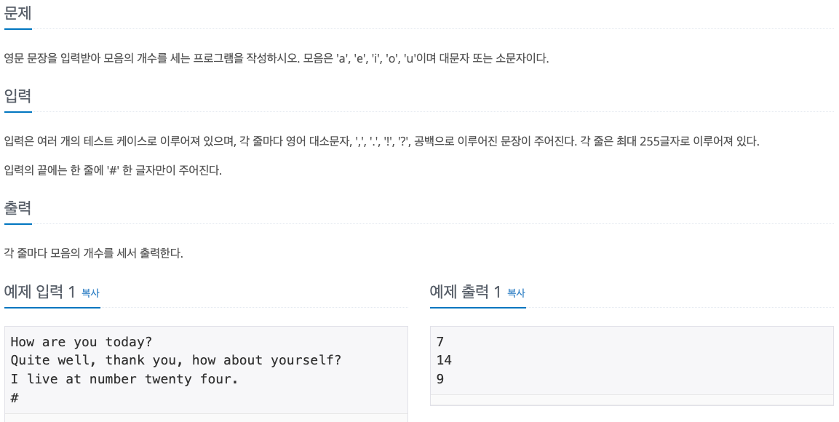
Task: Copy the sample input with 복사 link
Action: tap(90, 293)
